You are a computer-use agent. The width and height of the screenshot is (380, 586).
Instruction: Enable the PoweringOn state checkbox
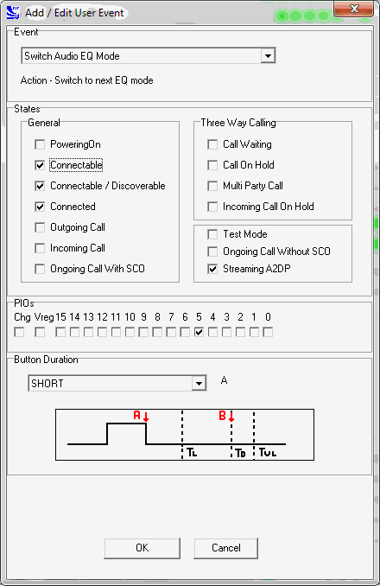coord(40,144)
